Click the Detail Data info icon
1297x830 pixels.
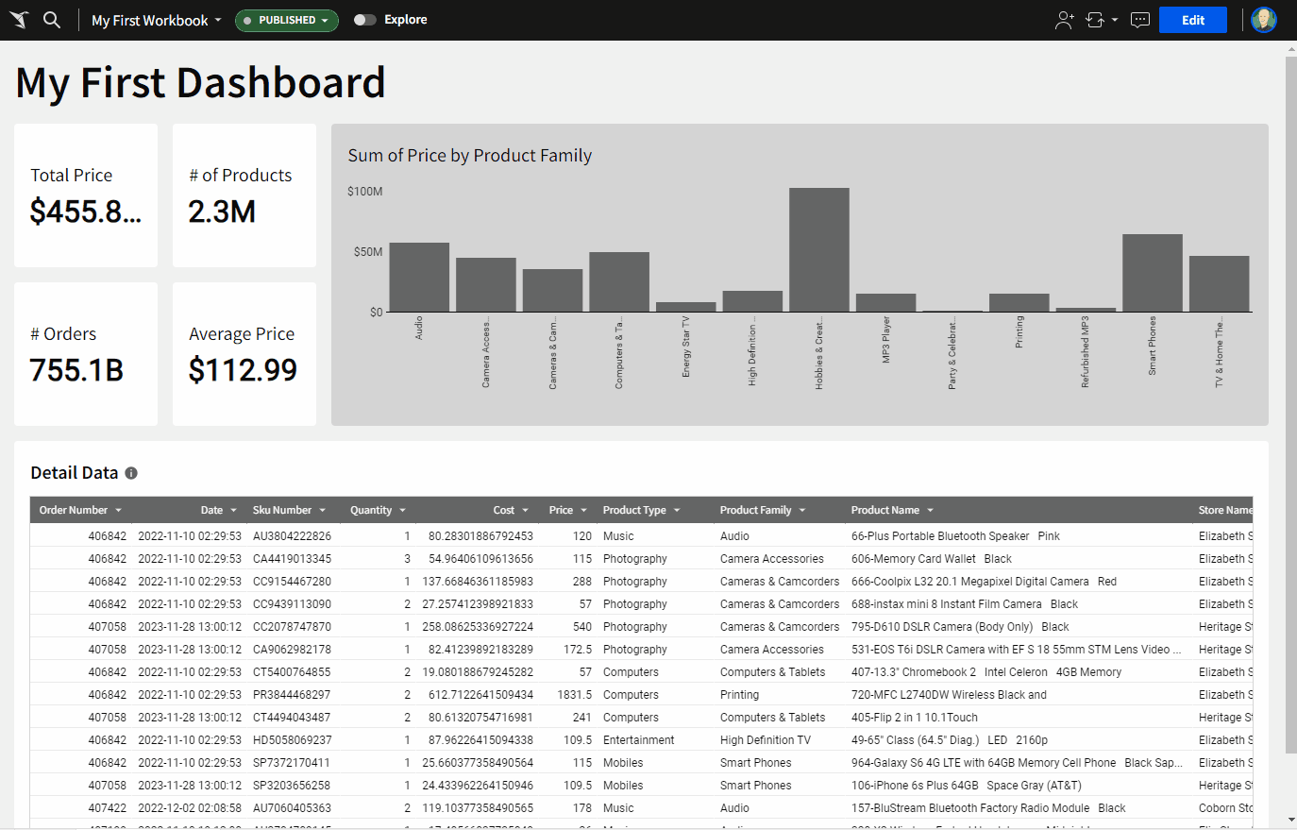tap(131, 473)
